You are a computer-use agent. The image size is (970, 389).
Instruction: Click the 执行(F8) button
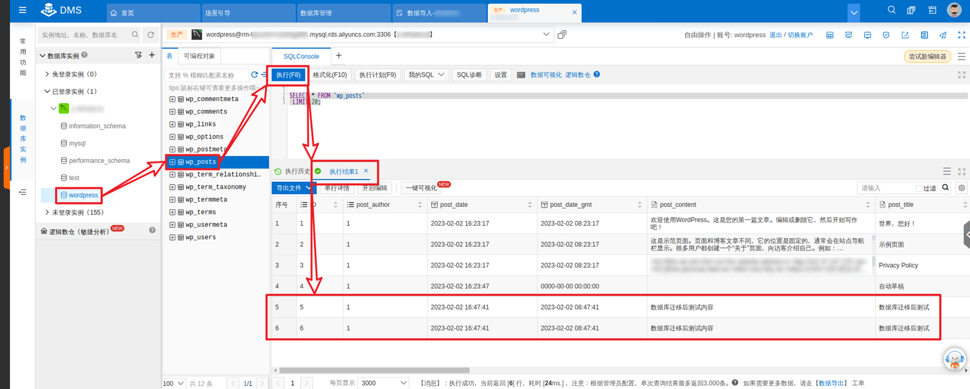click(288, 75)
